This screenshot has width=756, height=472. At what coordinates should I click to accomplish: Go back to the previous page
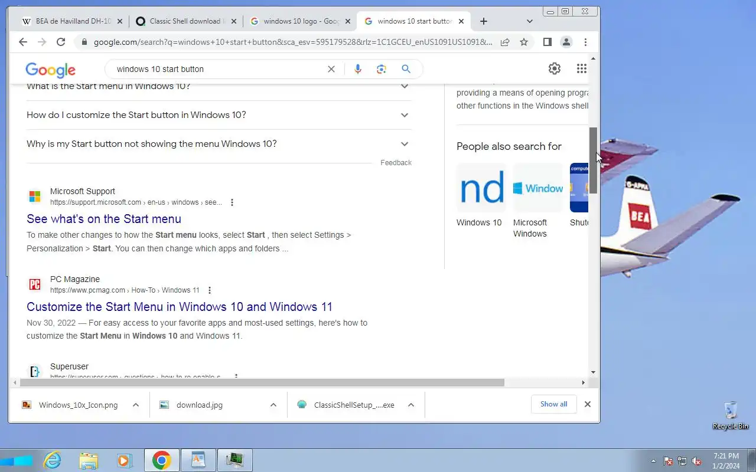click(23, 42)
